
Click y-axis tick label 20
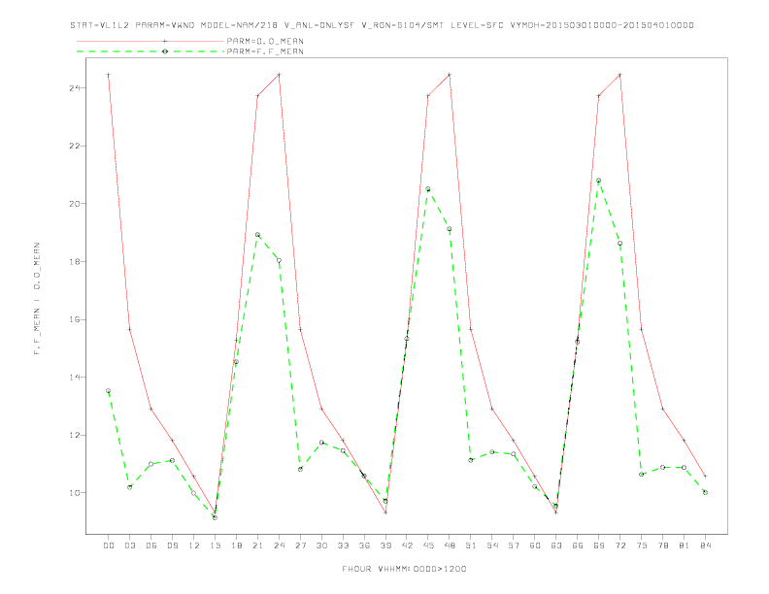click(75, 204)
